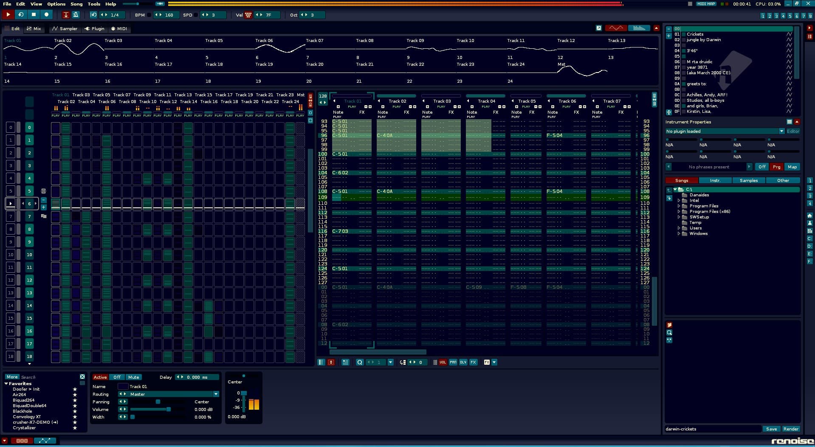The height and width of the screenshot is (447, 815).
Task: Enable edit/record mode with the record button
Action: (x=46, y=14)
